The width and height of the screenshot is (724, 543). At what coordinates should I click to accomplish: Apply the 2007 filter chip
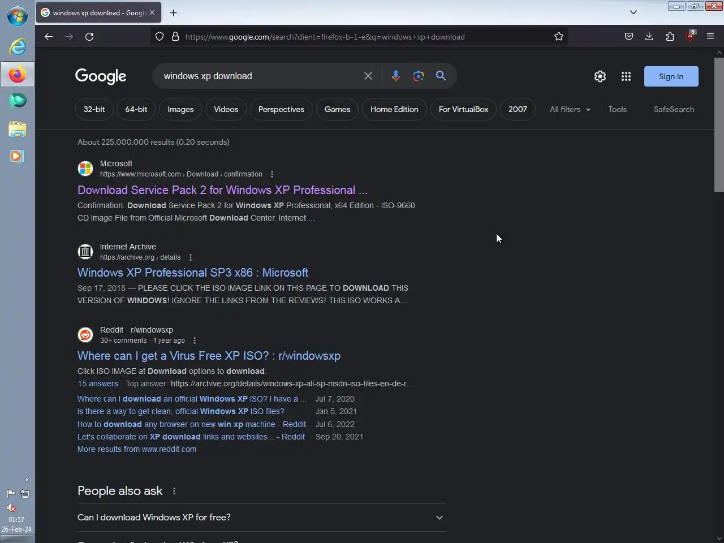[x=518, y=109]
